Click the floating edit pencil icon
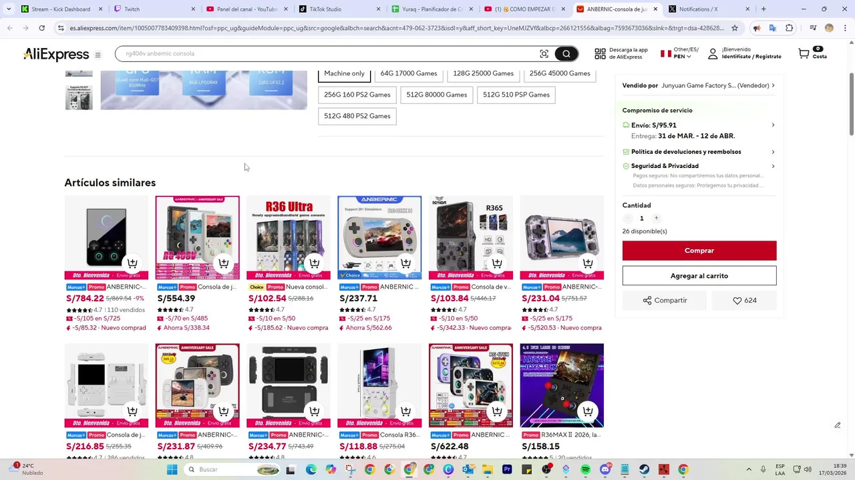This screenshot has width=855, height=480. point(837,425)
